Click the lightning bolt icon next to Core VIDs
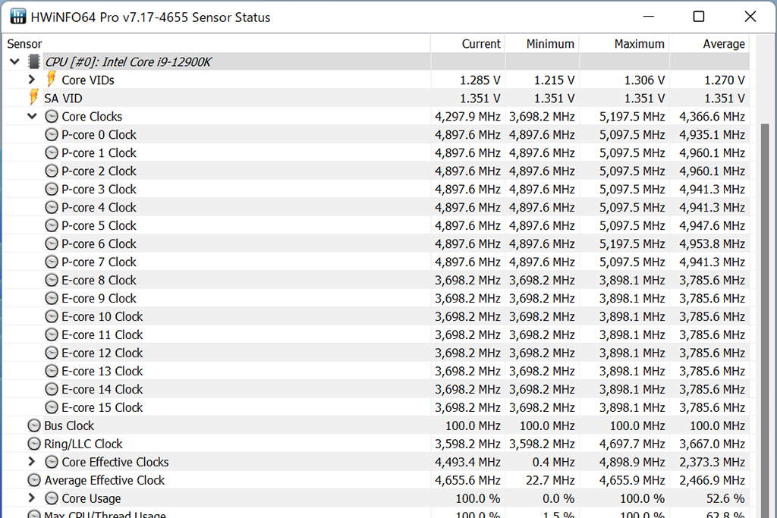This screenshot has height=518, width=777. [x=51, y=80]
